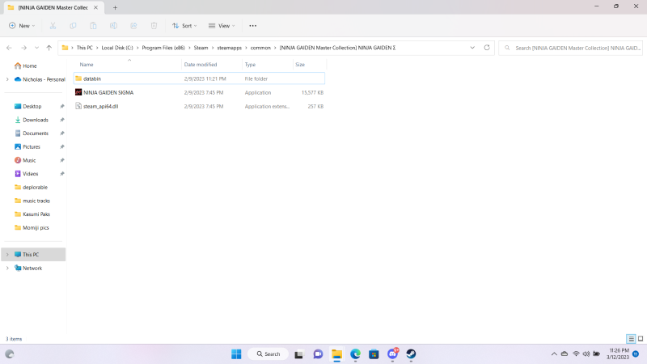This screenshot has width=647, height=364.
Task: Expand the This PC tree node
Action: click(7, 255)
